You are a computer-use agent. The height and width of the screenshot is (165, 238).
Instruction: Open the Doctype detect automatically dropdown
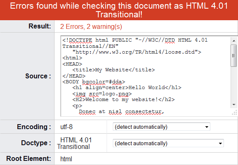168,143
